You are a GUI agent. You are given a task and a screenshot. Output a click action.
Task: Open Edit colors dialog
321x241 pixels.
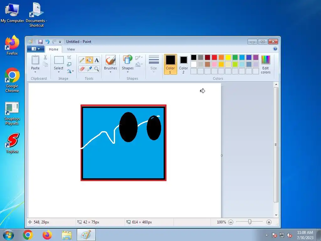click(x=266, y=64)
